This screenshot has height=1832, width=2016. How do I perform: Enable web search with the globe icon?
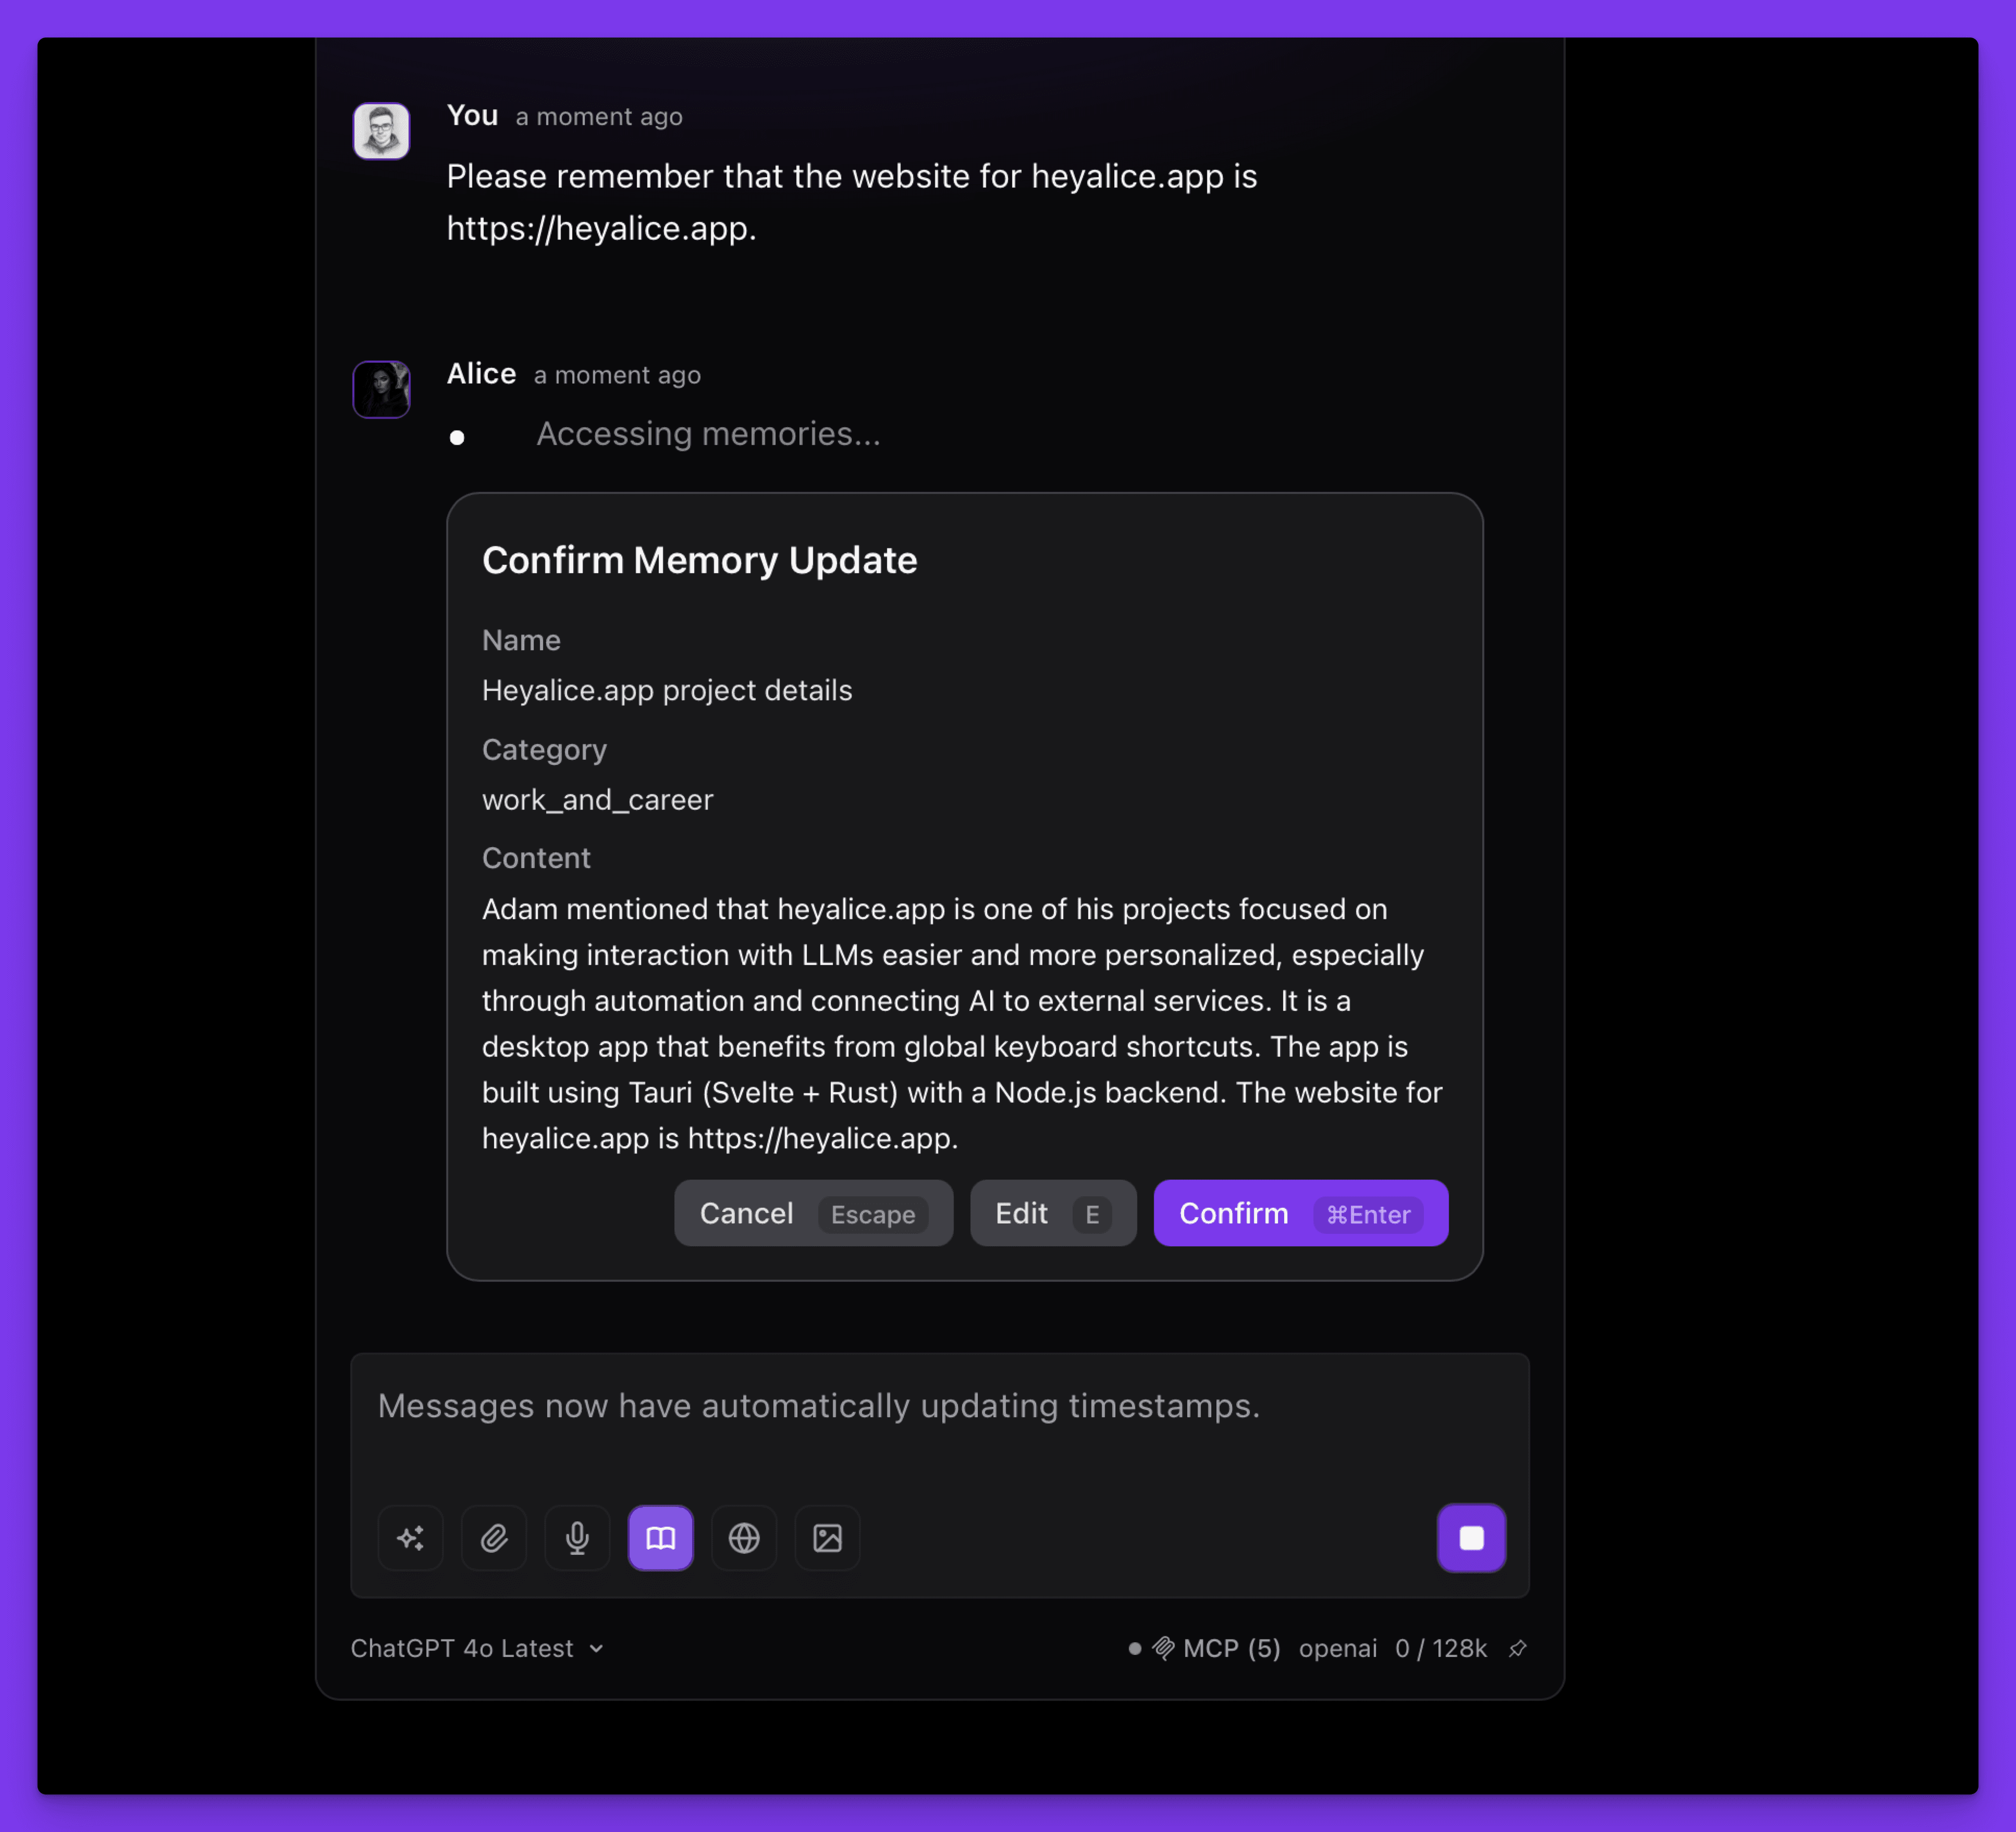point(744,1537)
